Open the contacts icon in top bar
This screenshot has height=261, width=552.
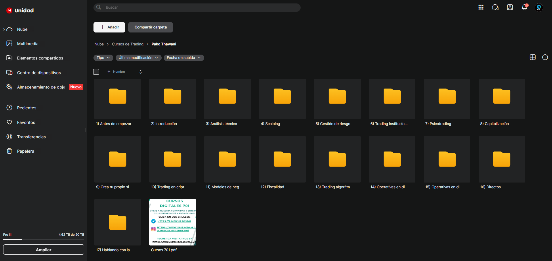[510, 7]
